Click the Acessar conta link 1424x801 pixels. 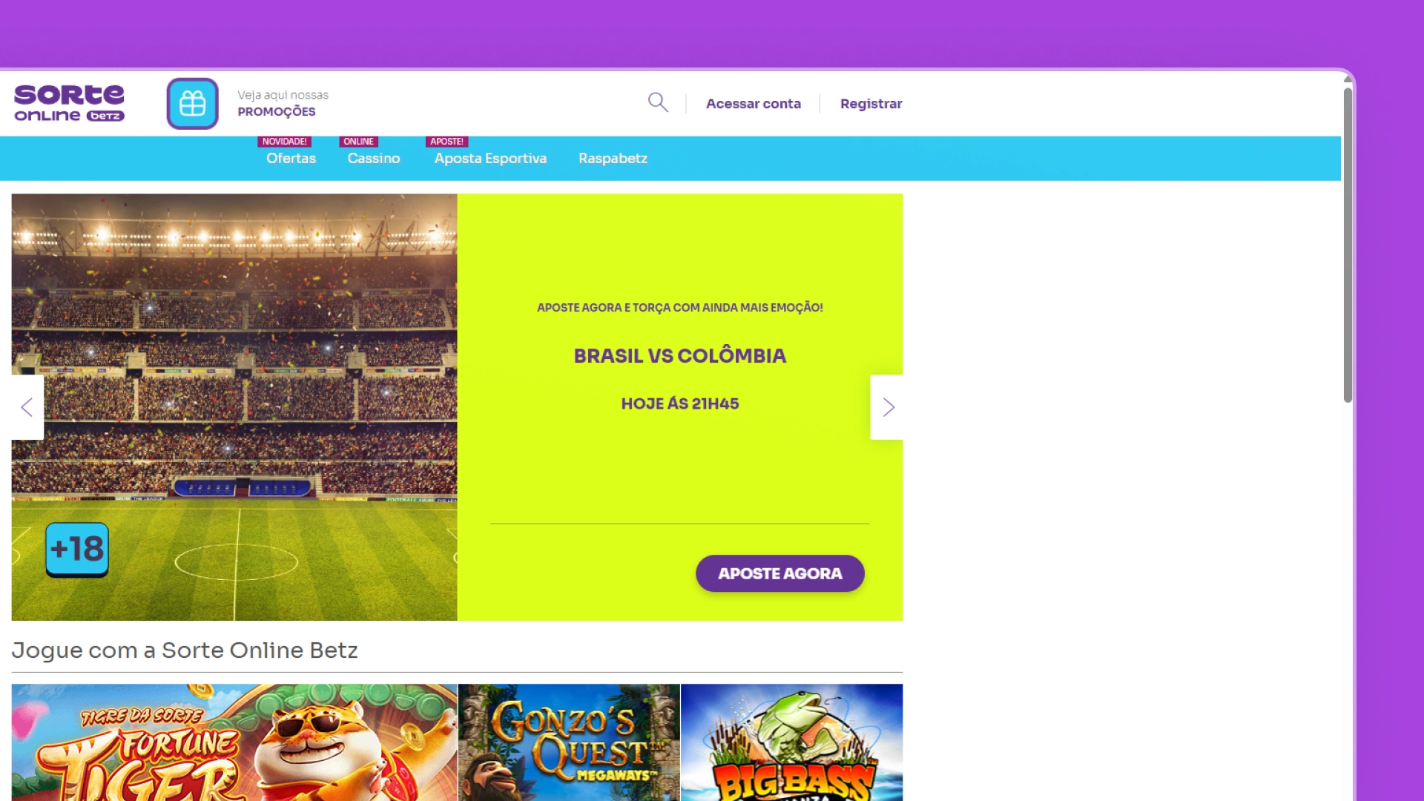point(754,104)
